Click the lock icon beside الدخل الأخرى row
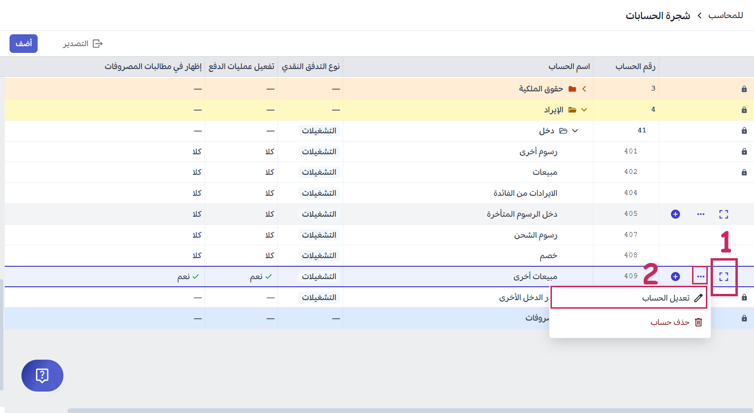 744,297
